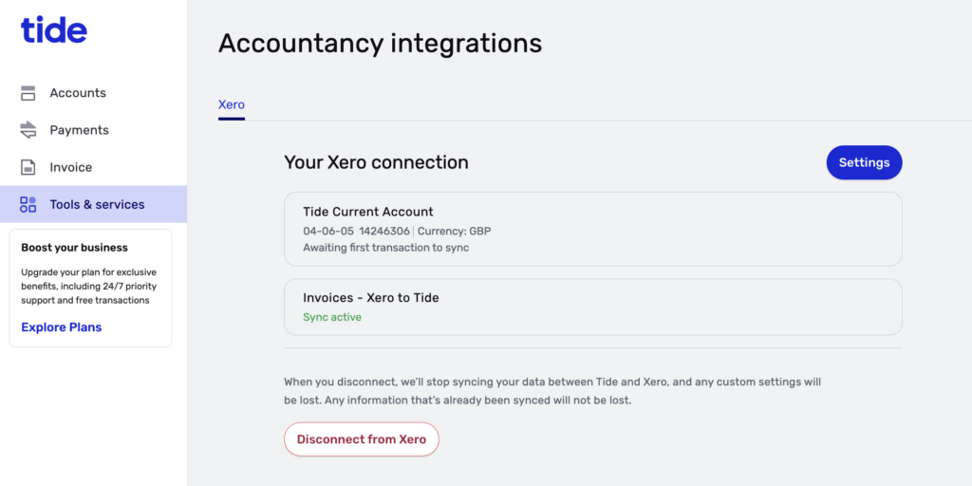Click Awaiting first transaction to sync
This screenshot has height=486, width=972.
[x=385, y=248]
